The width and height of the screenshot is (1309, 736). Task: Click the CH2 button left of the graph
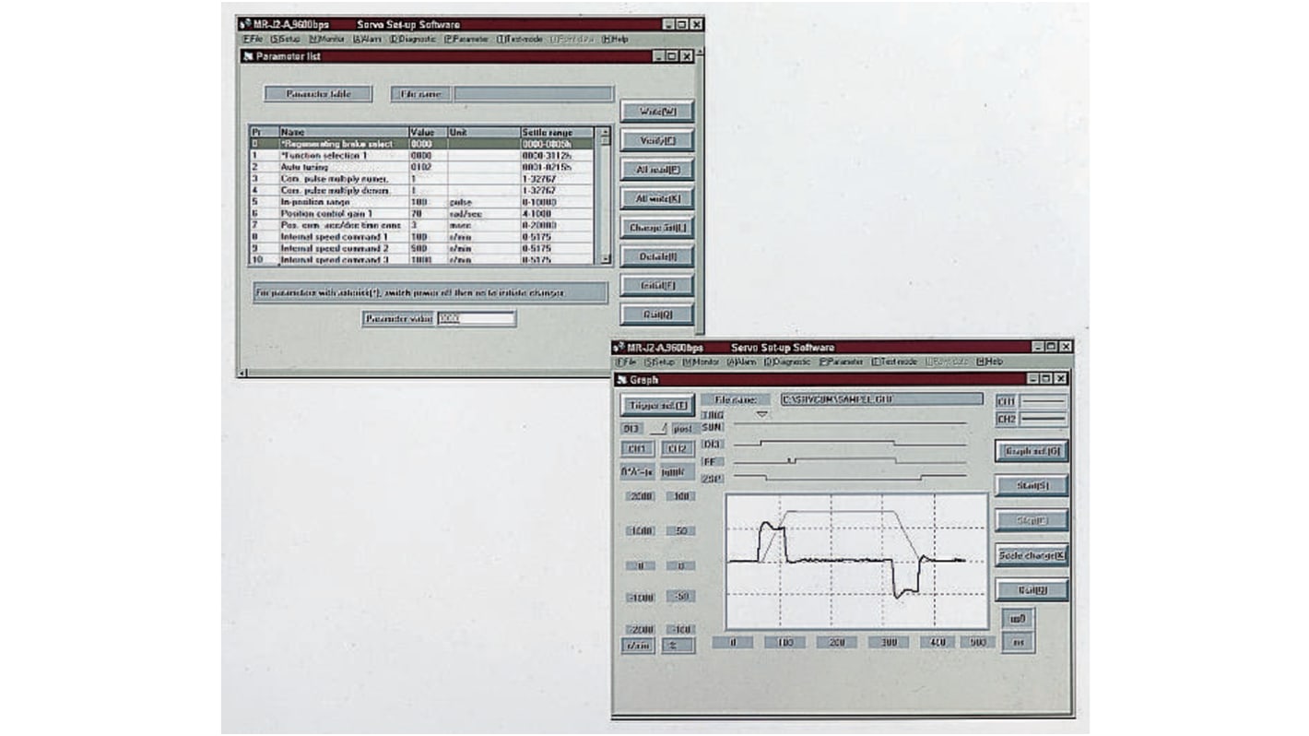pos(678,449)
